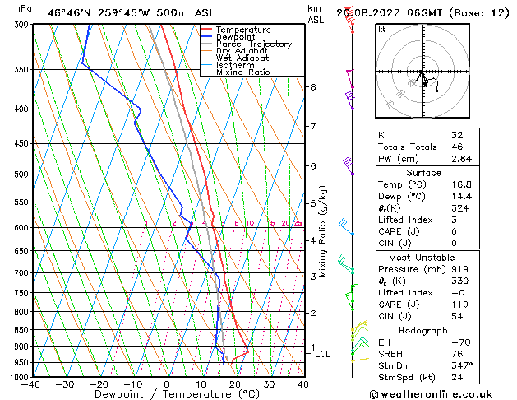Click the Most Unstable CAPE value 119
The width and height of the screenshot is (517, 400).
(x=460, y=305)
